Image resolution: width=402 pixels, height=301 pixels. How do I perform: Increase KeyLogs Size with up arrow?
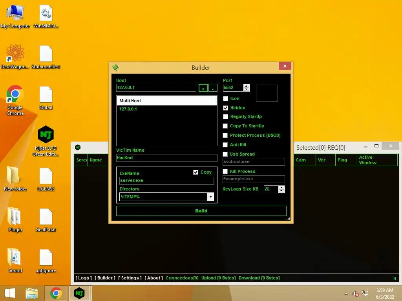point(281,188)
